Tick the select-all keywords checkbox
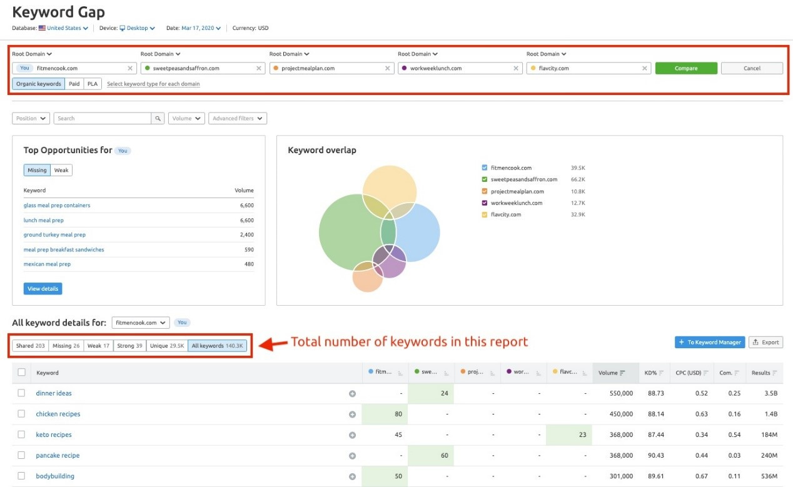This screenshot has width=793, height=487. pos(21,373)
